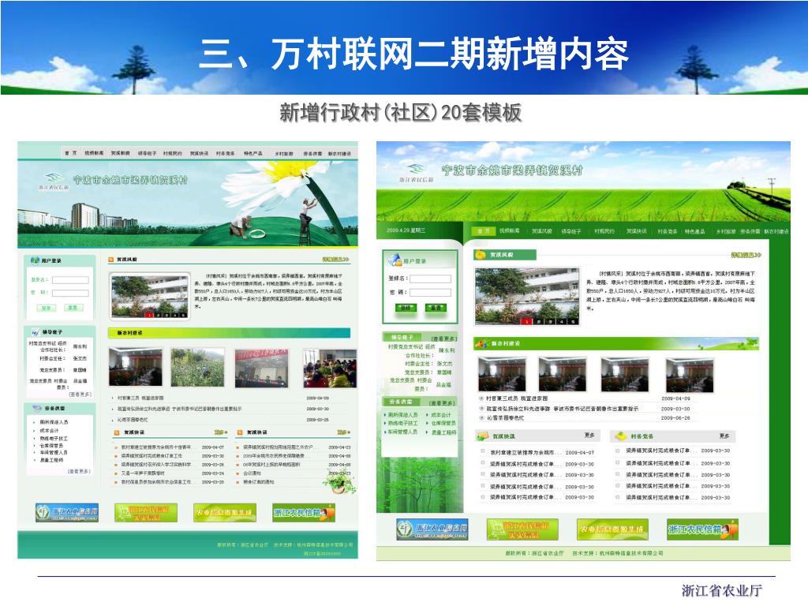Click green login button in right template
The image size is (808, 606).
406,308
